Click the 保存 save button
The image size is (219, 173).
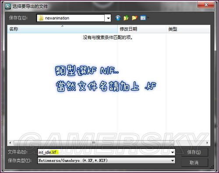[194, 152]
